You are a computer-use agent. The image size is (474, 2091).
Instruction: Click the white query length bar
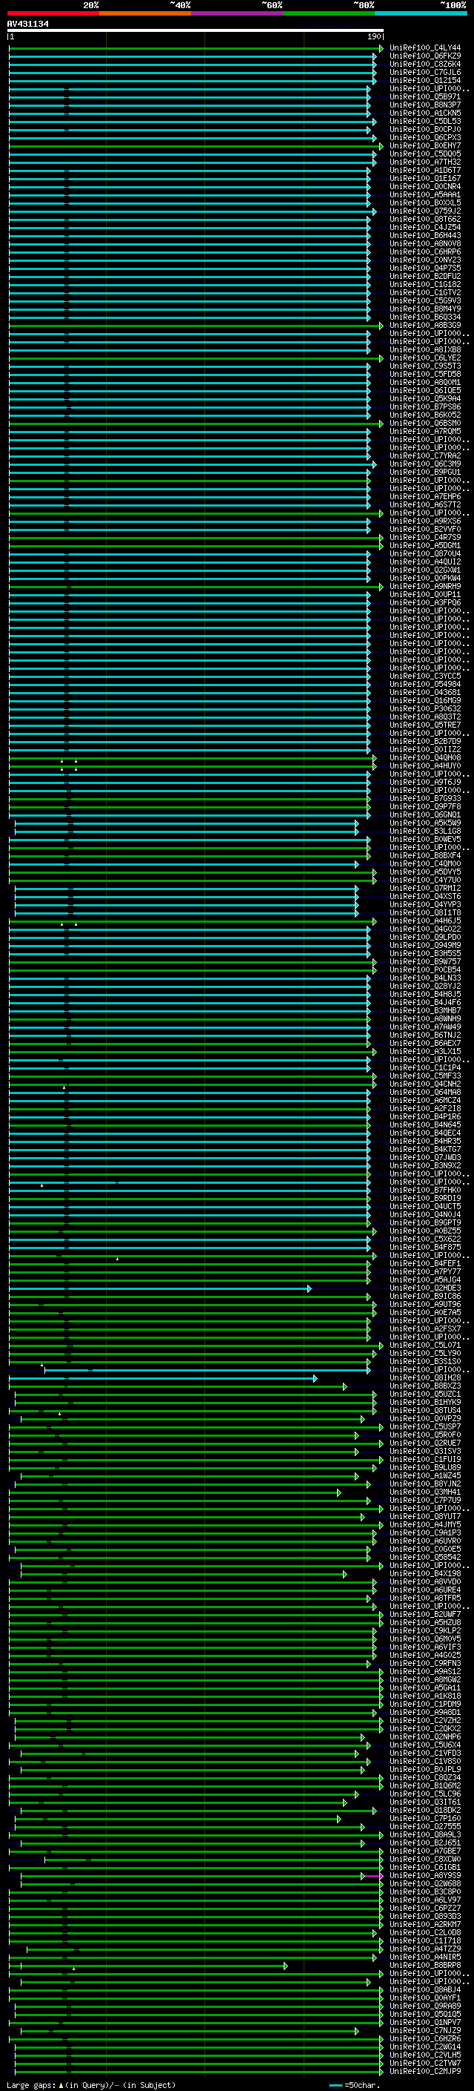pyautogui.click(x=196, y=31)
